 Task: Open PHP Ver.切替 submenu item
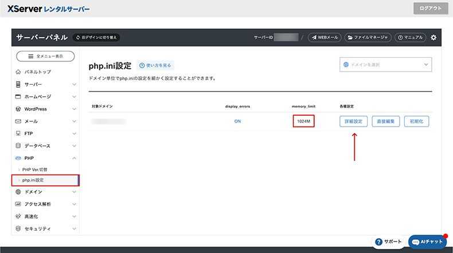[34, 169]
